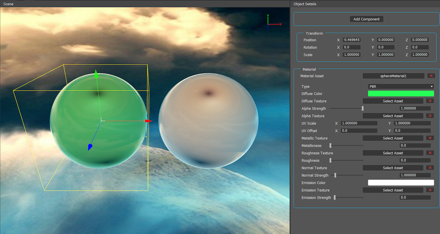The image size is (440, 234).
Task: Click the Scale X input field
Action: tap(351, 55)
